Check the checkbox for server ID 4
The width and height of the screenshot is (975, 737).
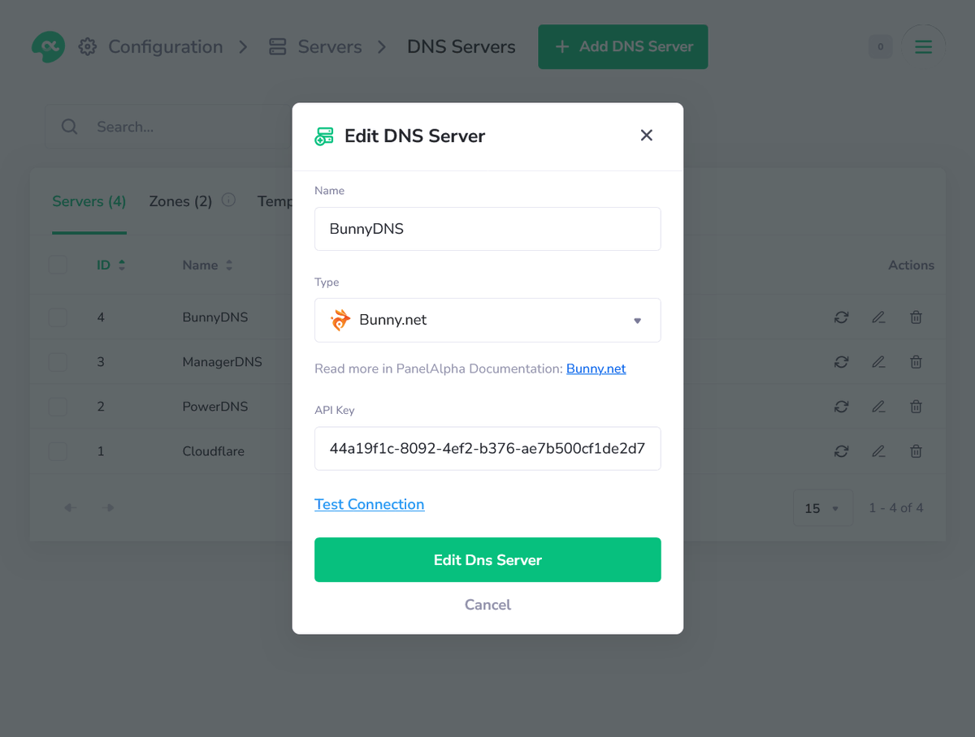(x=58, y=317)
